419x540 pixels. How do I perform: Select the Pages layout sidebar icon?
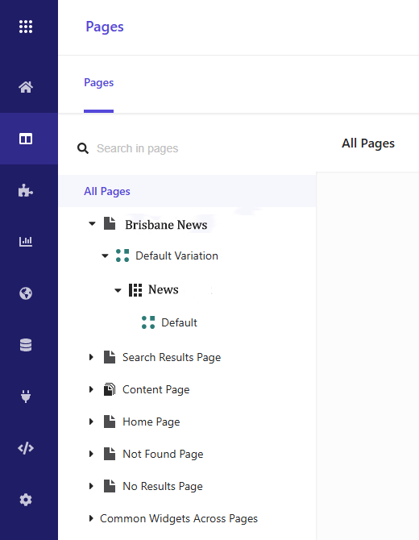tap(26, 139)
